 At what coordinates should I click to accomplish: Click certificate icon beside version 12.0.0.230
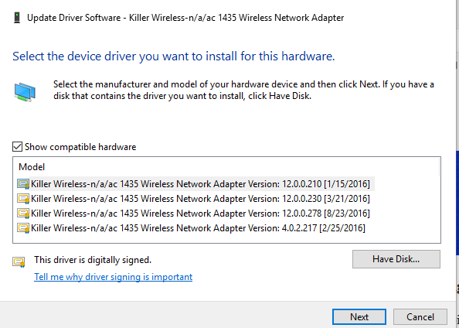click(23, 199)
